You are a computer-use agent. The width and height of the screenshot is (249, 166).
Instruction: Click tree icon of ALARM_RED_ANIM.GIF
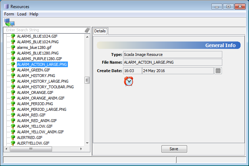coord(13,121)
